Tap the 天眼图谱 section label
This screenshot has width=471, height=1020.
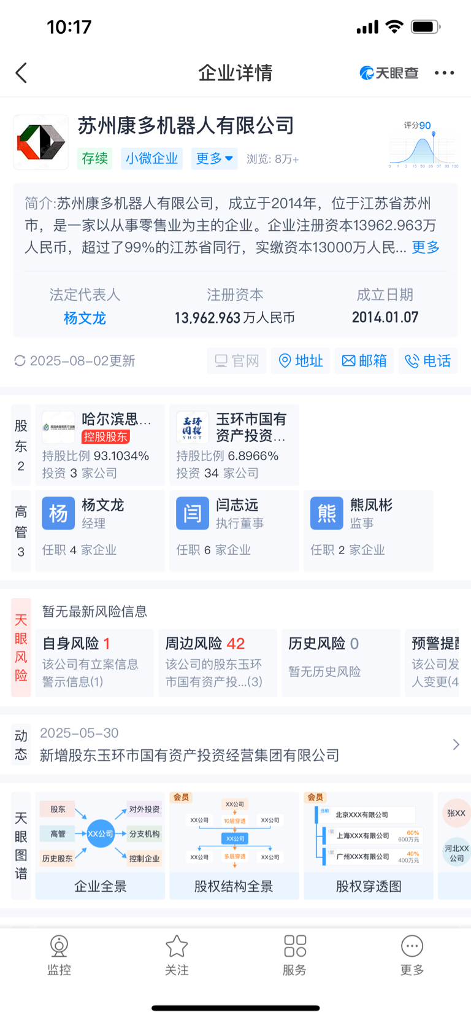click(x=21, y=846)
